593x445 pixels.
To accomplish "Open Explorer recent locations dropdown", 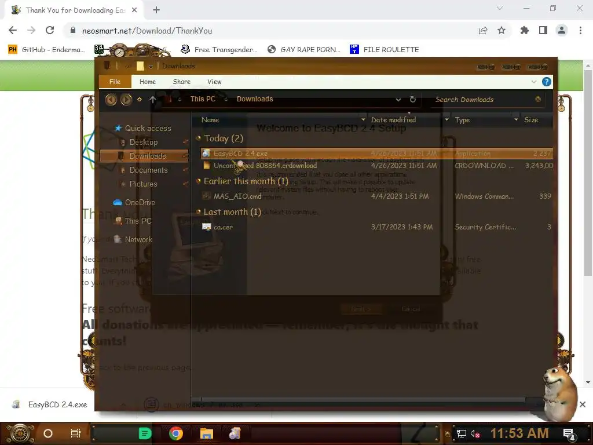I will [x=140, y=100].
